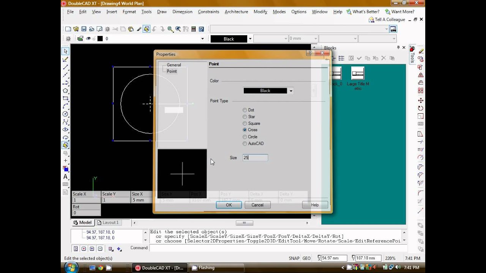Switch to the Model tab

point(82,223)
